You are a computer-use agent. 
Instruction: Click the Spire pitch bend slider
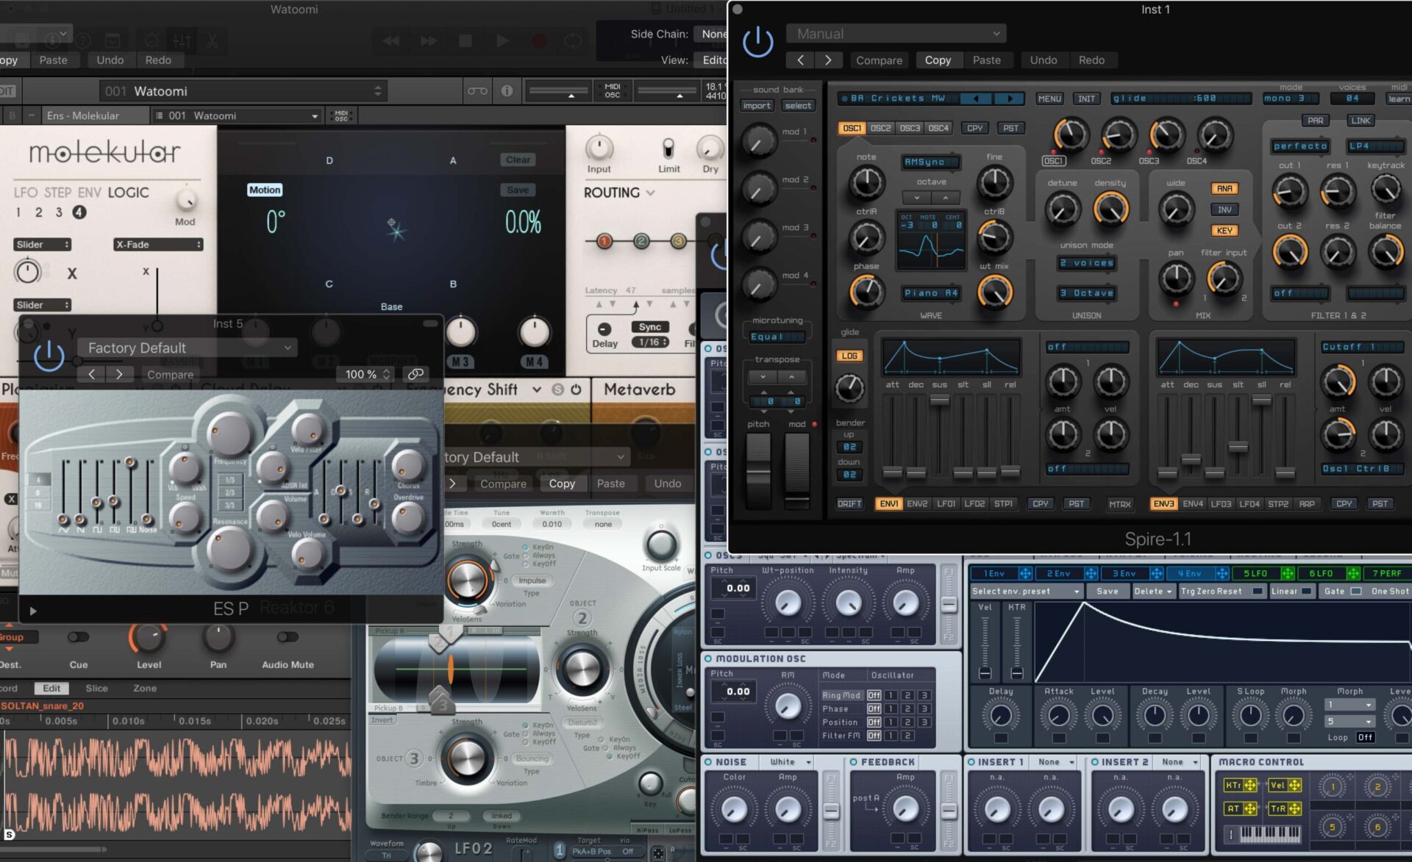pyautogui.click(x=758, y=470)
